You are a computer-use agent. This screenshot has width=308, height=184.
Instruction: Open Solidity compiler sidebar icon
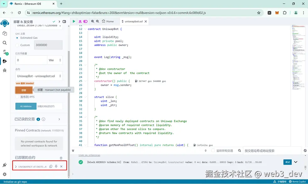tap(5, 52)
